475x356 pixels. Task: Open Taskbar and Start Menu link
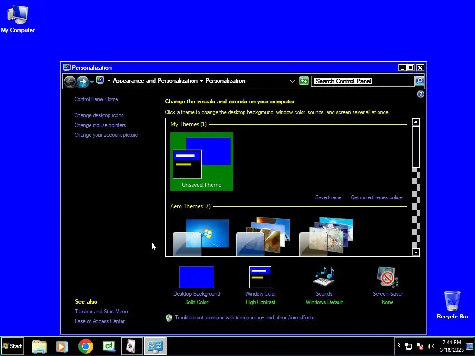[x=101, y=311]
